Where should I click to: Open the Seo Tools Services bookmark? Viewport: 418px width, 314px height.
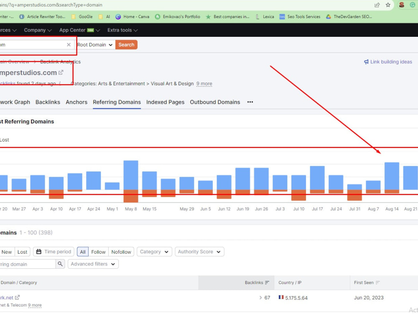[300, 17]
